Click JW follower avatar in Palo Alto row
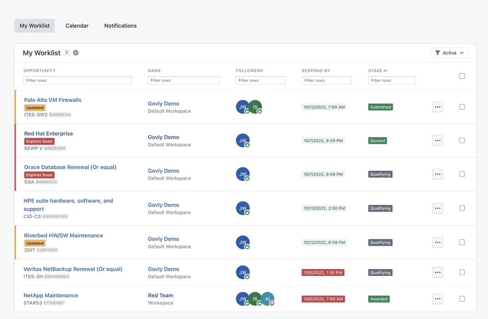 (243, 107)
